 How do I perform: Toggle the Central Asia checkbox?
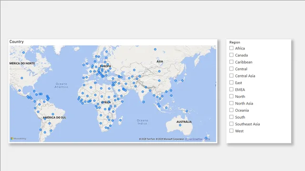coord(231,76)
